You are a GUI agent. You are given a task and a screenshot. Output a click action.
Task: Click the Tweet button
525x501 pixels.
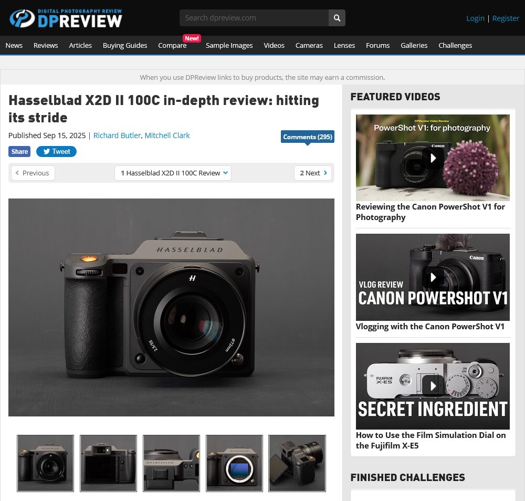point(56,152)
